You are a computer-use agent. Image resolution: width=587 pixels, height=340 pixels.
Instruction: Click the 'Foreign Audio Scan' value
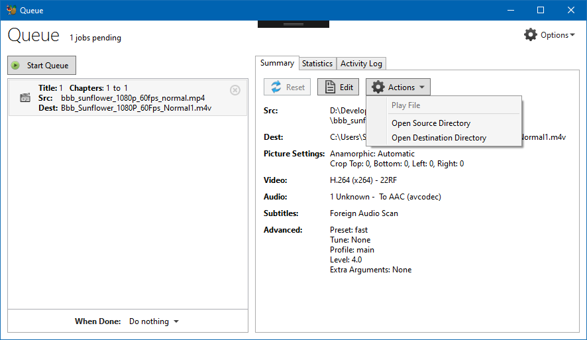point(364,213)
